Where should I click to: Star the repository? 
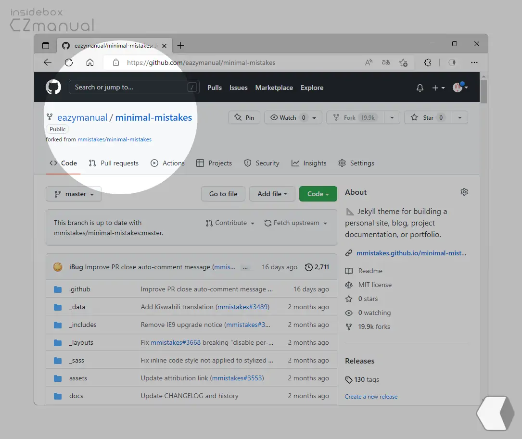(428, 117)
